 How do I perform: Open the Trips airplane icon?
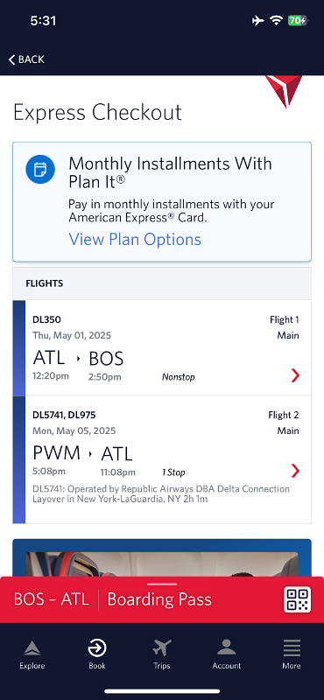[162, 648]
